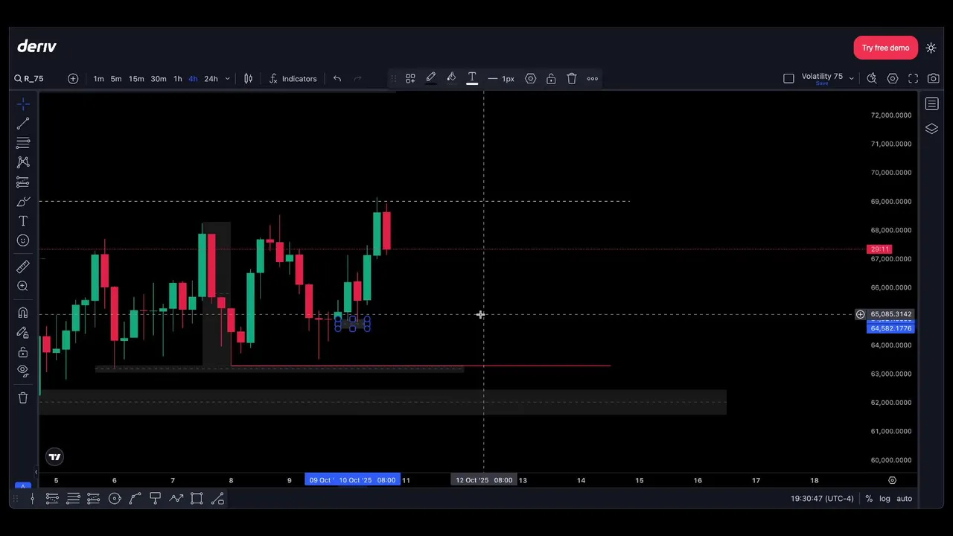Take a chart snapshot with camera icon
Image resolution: width=953 pixels, height=536 pixels.
click(x=933, y=79)
